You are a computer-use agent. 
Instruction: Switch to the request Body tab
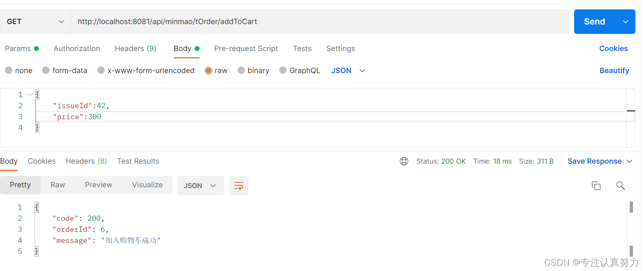tap(186, 49)
